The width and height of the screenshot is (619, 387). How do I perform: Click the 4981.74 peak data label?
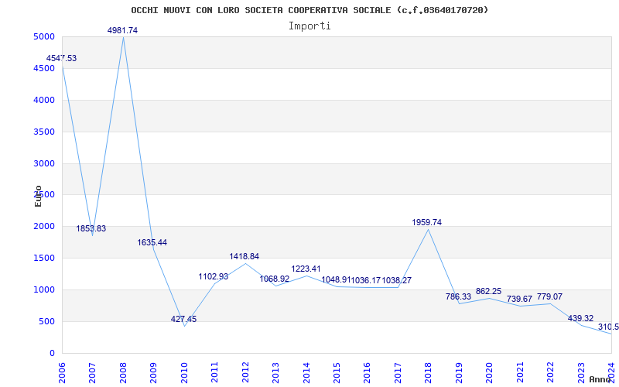(122, 30)
